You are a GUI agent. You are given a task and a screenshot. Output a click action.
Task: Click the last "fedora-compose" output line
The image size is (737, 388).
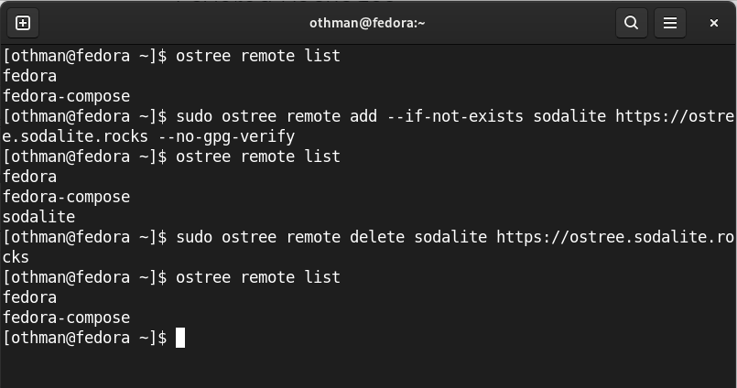coord(66,318)
